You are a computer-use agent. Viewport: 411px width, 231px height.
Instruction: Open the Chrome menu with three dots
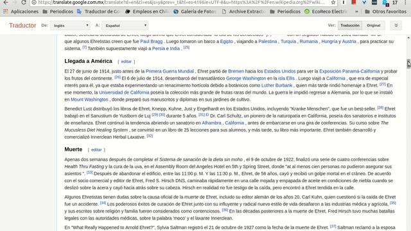(x=405, y=3)
